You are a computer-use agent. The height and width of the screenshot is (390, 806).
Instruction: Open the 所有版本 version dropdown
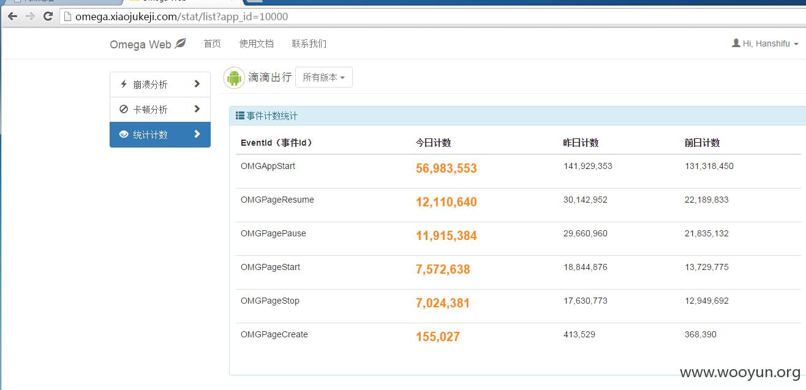coord(324,77)
